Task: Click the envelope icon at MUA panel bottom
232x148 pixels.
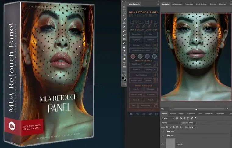Action: click(x=150, y=114)
